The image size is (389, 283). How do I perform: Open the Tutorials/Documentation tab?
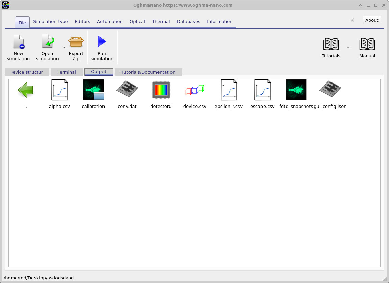(x=148, y=72)
